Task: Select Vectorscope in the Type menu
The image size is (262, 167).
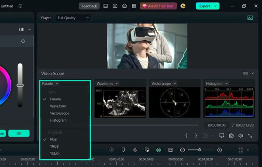Action: pos(59,113)
